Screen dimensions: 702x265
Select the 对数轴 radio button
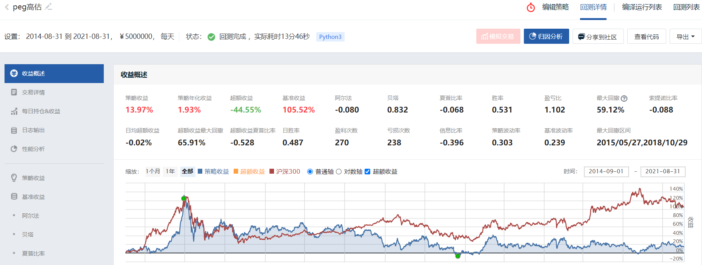click(339, 172)
